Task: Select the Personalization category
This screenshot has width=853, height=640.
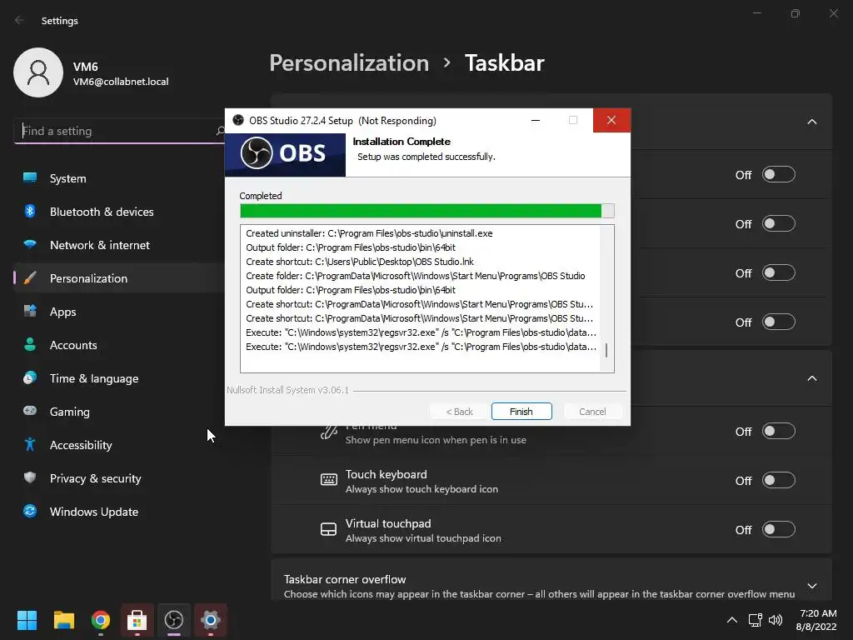Action: click(x=120, y=278)
